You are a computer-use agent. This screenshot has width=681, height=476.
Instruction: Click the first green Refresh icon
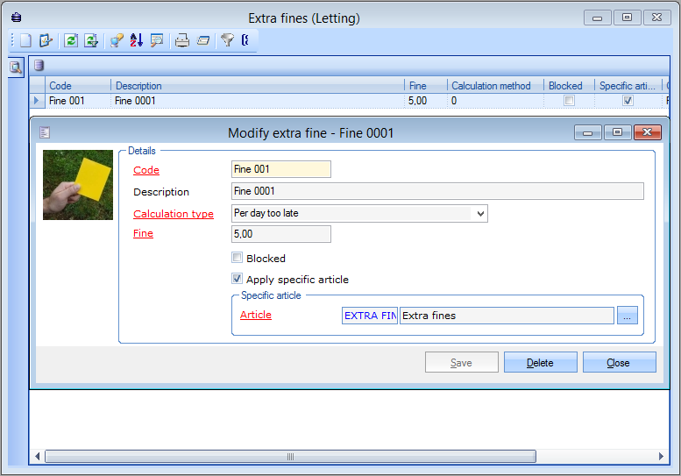pyautogui.click(x=71, y=40)
